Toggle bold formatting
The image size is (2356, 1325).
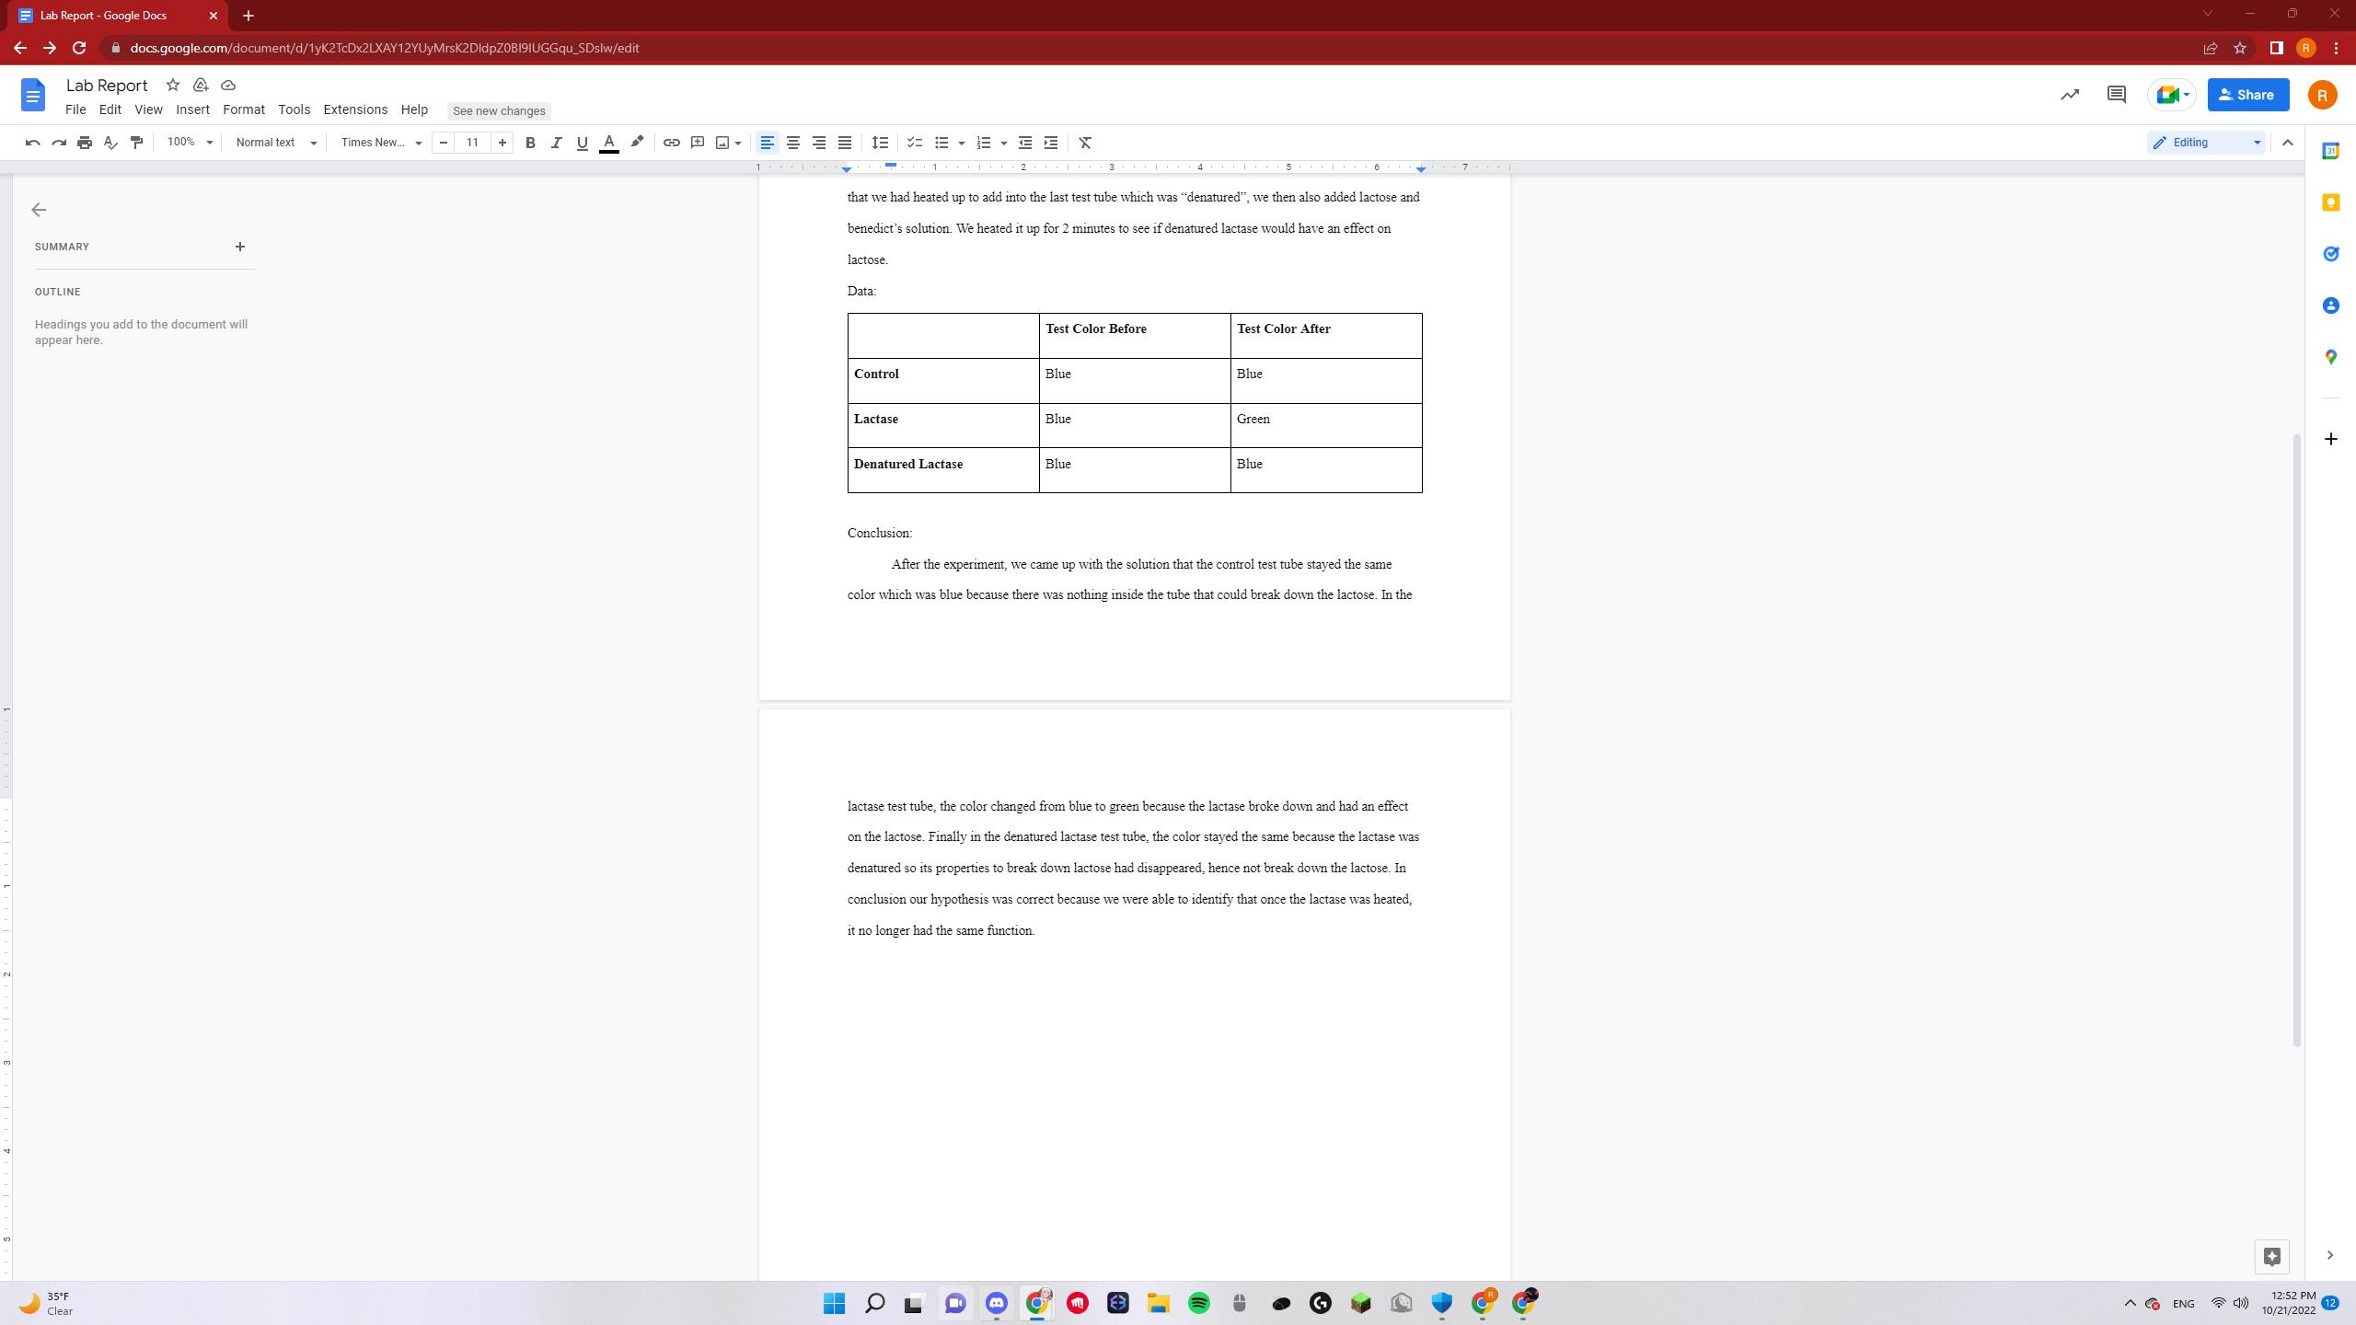click(x=530, y=143)
